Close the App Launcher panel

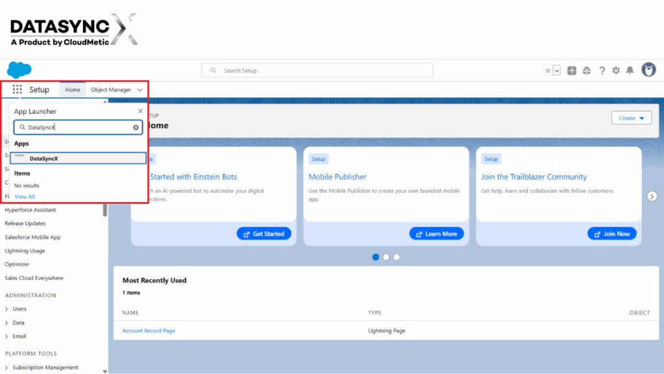tap(140, 111)
